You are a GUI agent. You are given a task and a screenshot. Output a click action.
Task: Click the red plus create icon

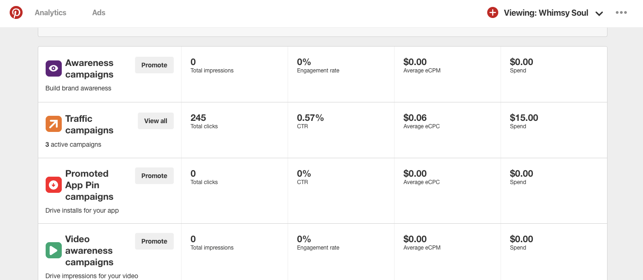pos(492,13)
